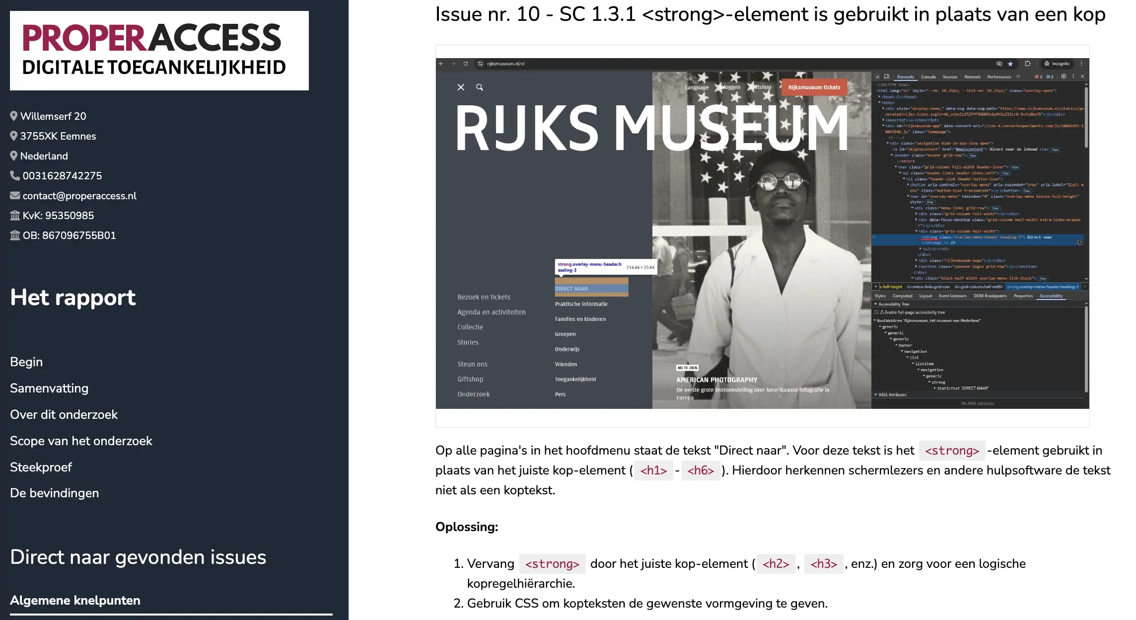Viewport: 1136px width, 620px height.
Task: Open the Samenvatting section from the report sidebar
Action: [x=49, y=388]
